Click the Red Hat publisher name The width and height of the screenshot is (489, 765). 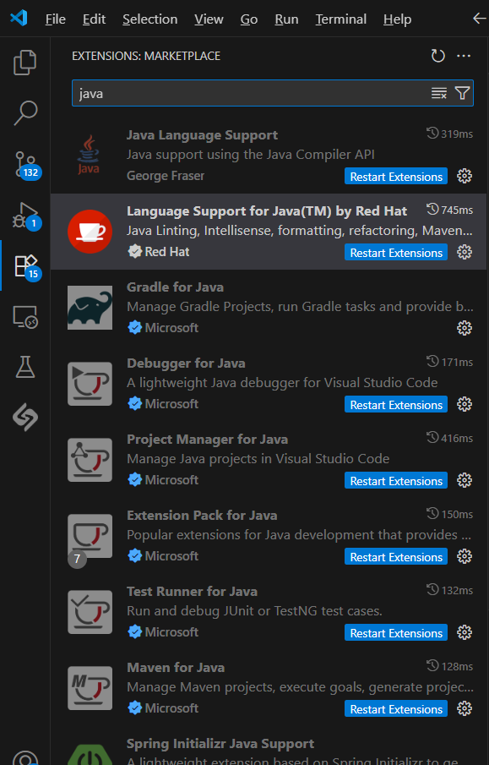166,252
